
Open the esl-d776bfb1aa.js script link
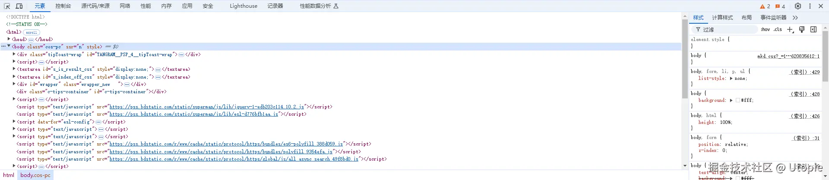pos(194,114)
